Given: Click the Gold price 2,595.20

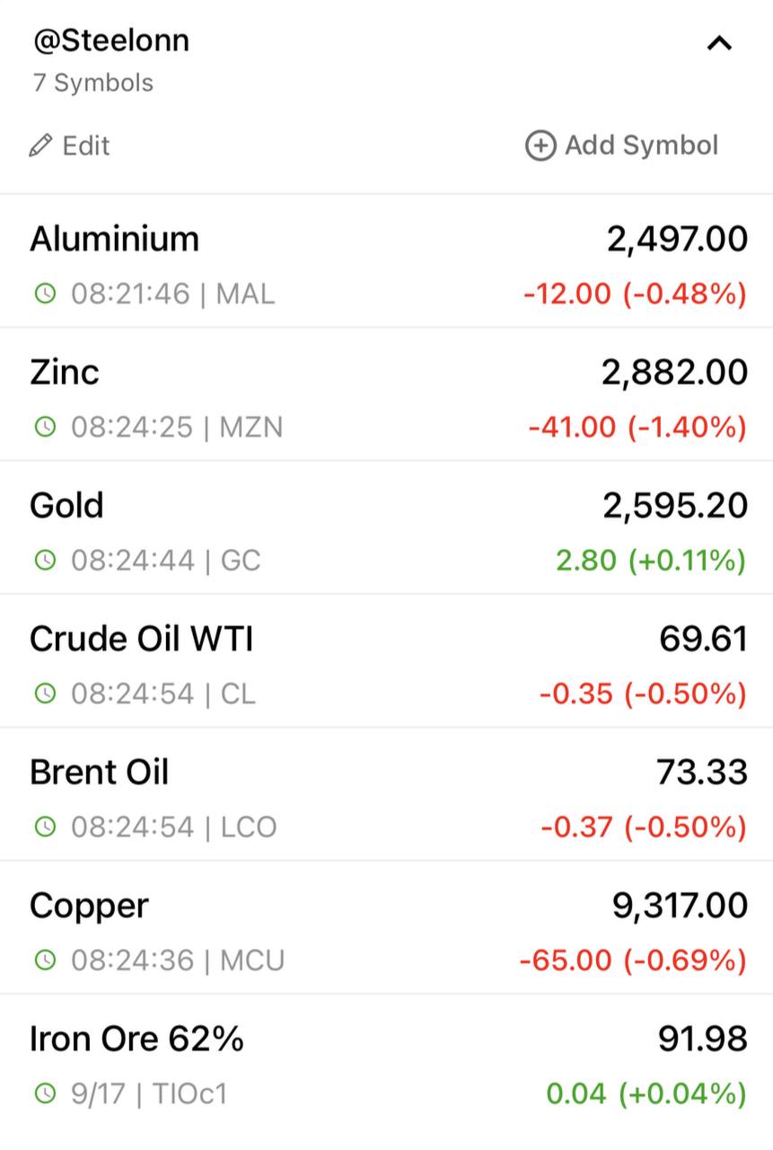Looking at the screenshot, I should (x=675, y=506).
